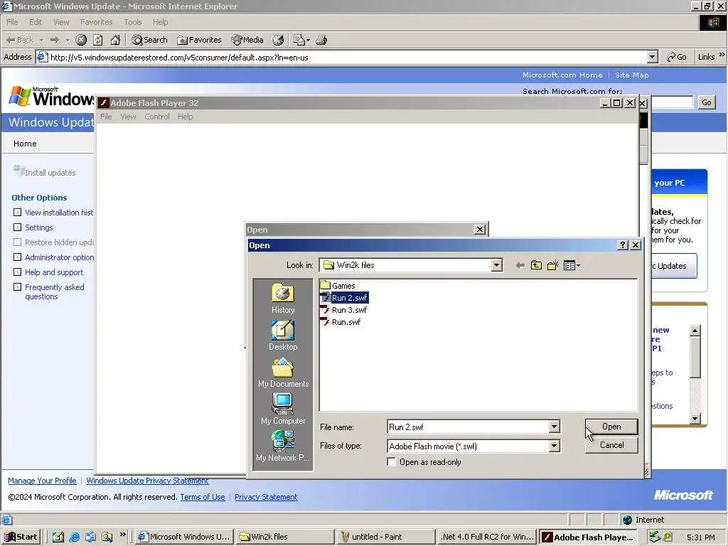The height and width of the screenshot is (546, 728).
Task: Open the View menu icon in Open dialog
Action: pyautogui.click(x=571, y=266)
